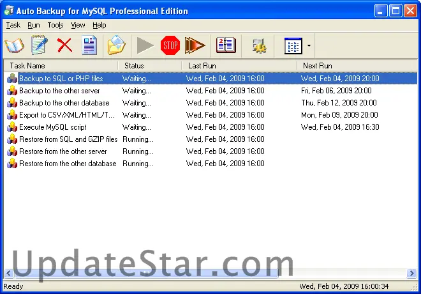Viewport: 421px width, 294px height.
Task: Click icon beside Backup to SQL or PHP files
Action: pyautogui.click(x=12, y=78)
